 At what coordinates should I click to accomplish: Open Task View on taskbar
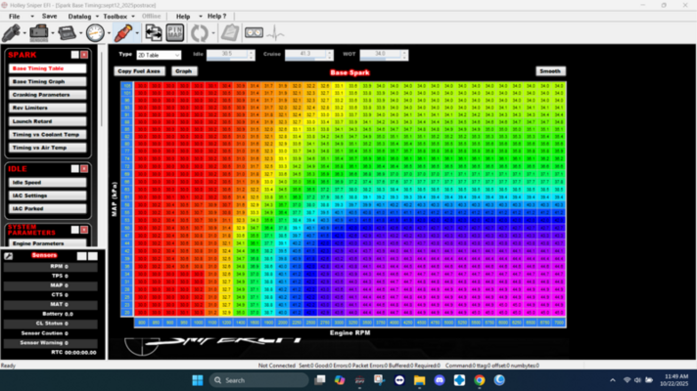coord(319,380)
